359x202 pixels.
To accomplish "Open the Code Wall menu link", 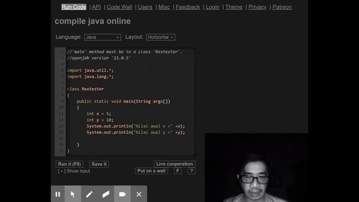I will [119, 7].
